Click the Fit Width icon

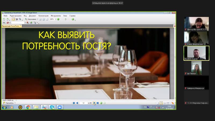(x=47, y=19)
